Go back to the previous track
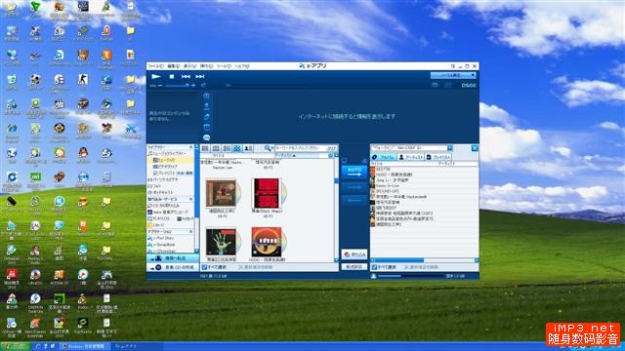This screenshot has height=351, width=625. 186,76
